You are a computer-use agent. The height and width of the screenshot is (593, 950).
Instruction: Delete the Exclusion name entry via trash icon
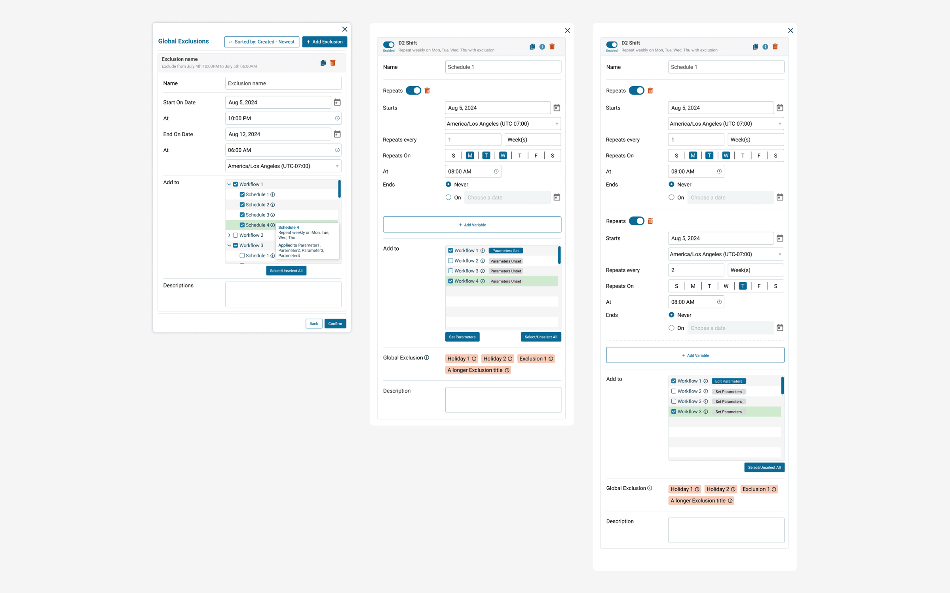tap(333, 63)
